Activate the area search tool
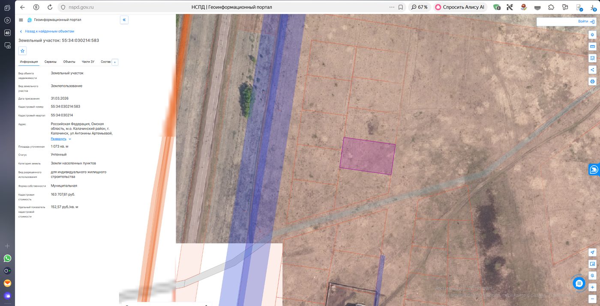 pos(592,58)
